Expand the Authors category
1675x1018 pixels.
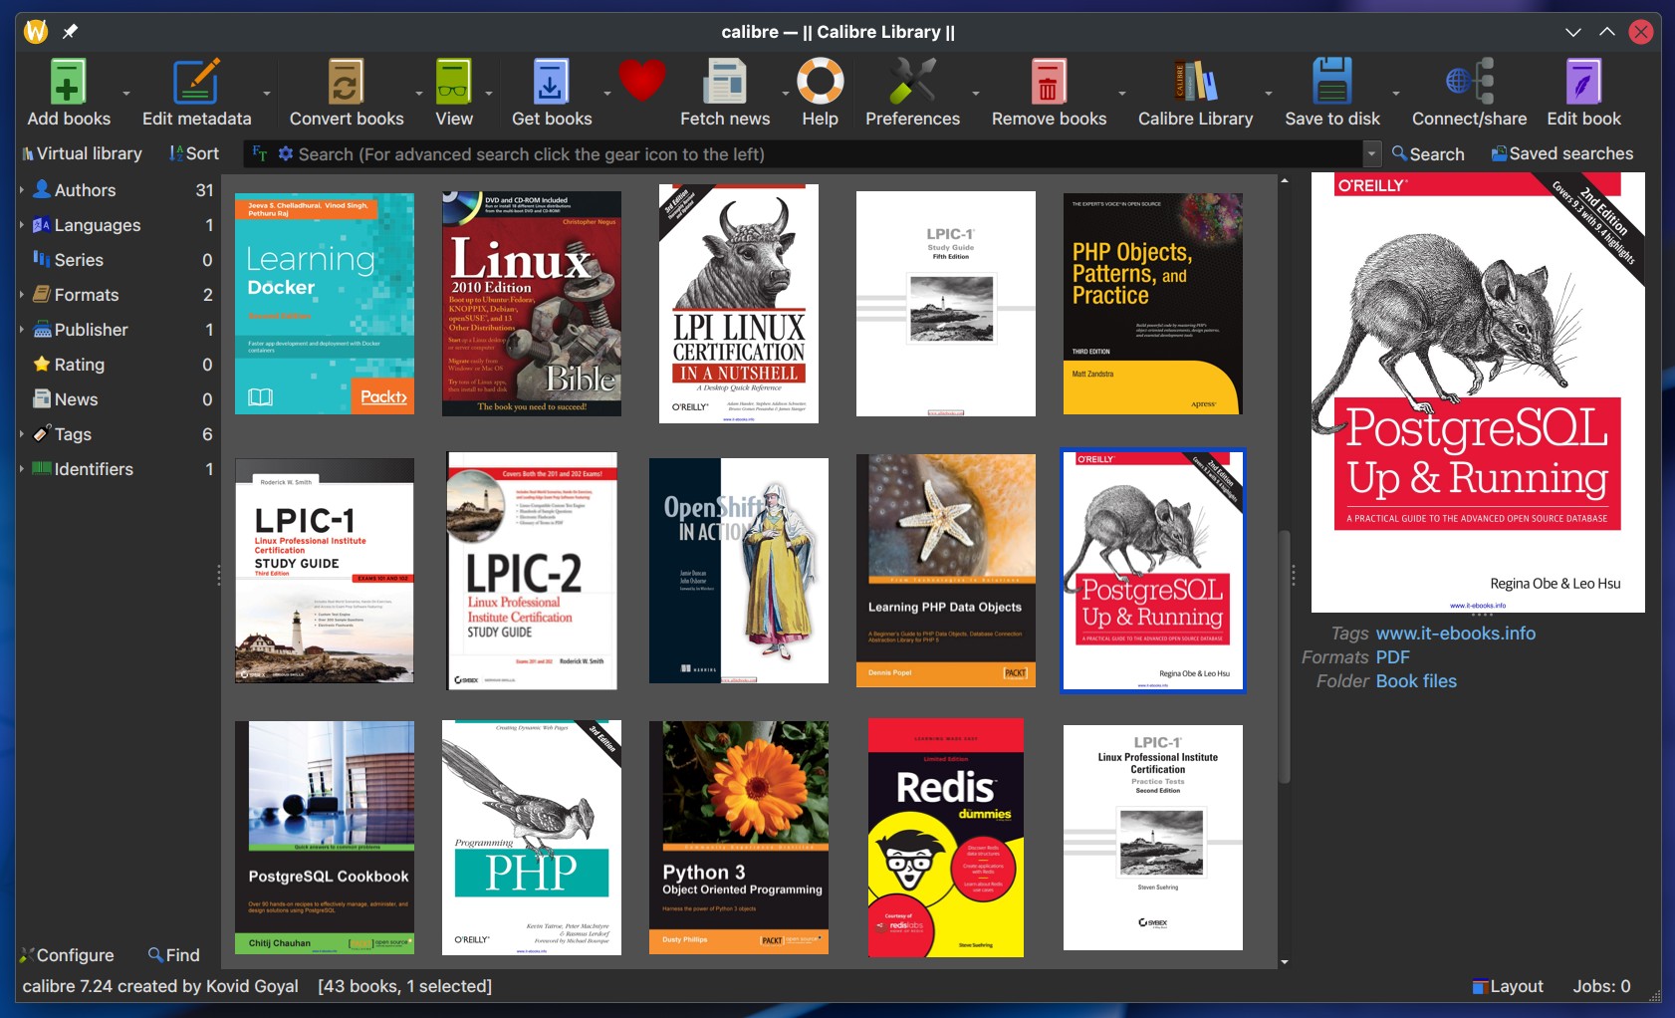22,189
